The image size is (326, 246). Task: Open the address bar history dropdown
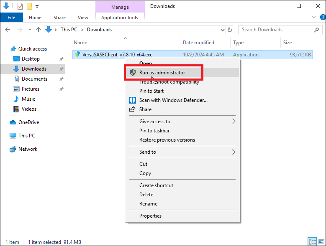coord(222,30)
